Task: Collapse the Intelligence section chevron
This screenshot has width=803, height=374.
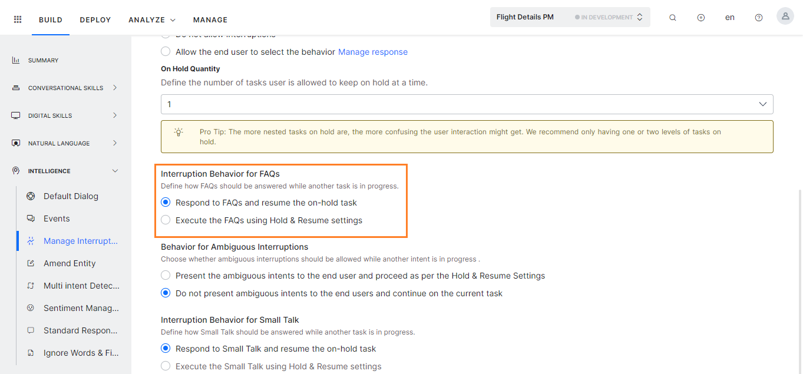Action: tap(115, 171)
